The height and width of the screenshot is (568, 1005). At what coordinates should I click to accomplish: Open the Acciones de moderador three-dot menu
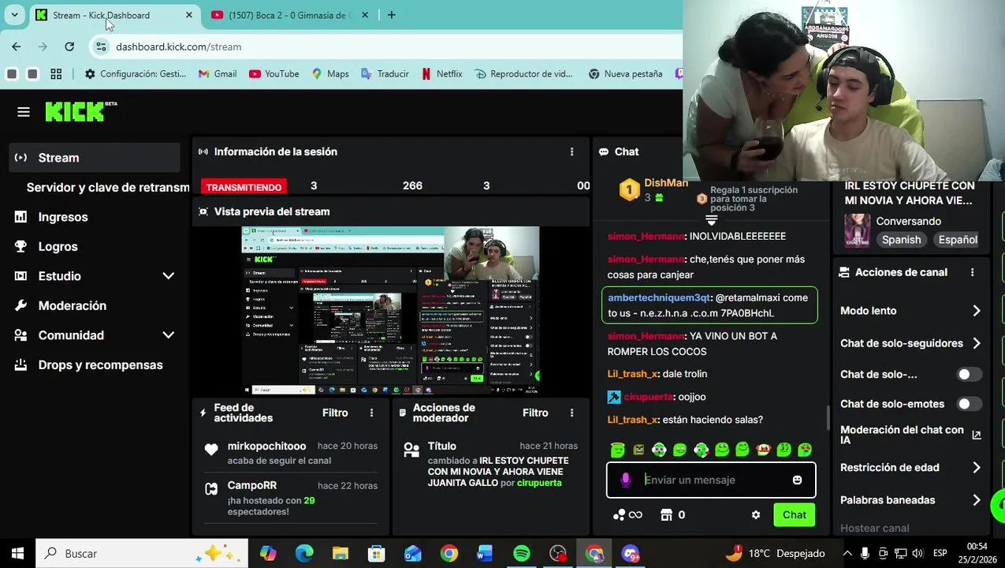pos(572,413)
